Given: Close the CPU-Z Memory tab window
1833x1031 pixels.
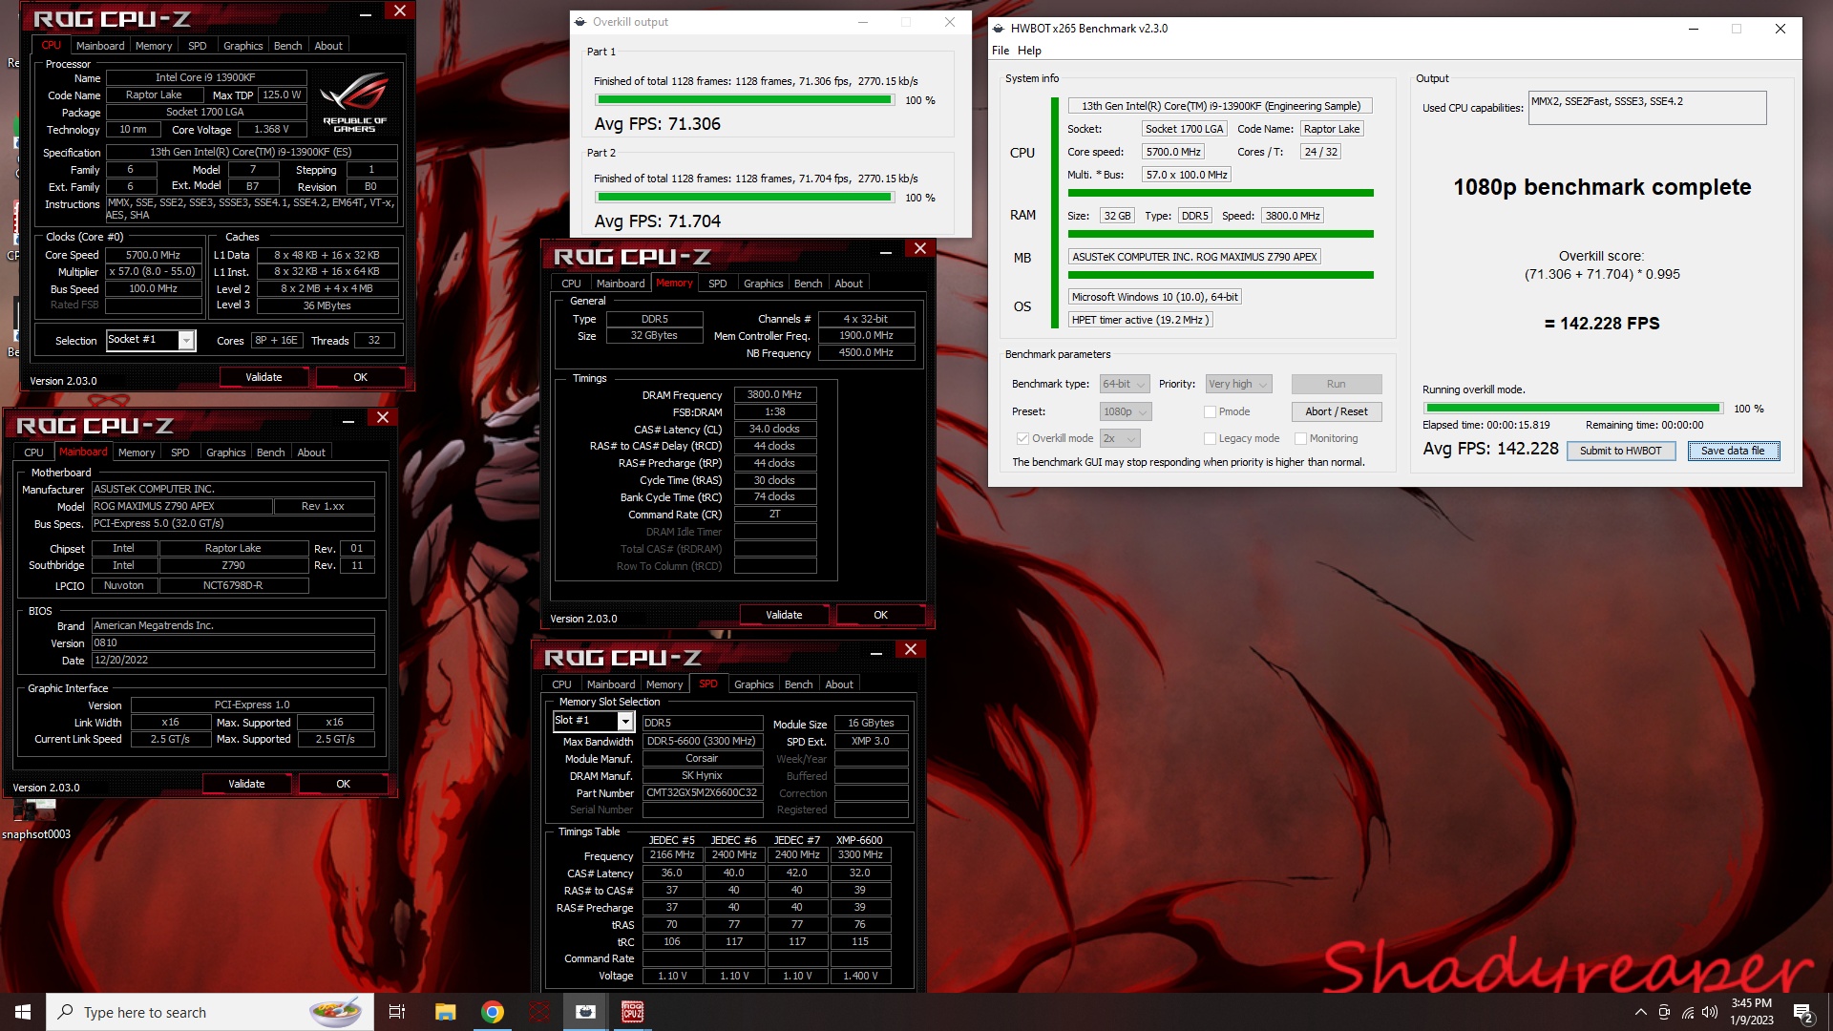Looking at the screenshot, I should pos(920,248).
